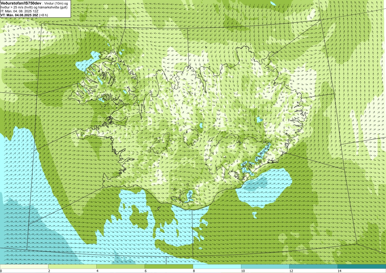Click the legend label '2'
Screen dimensions: 386x273
tap(49, 271)
